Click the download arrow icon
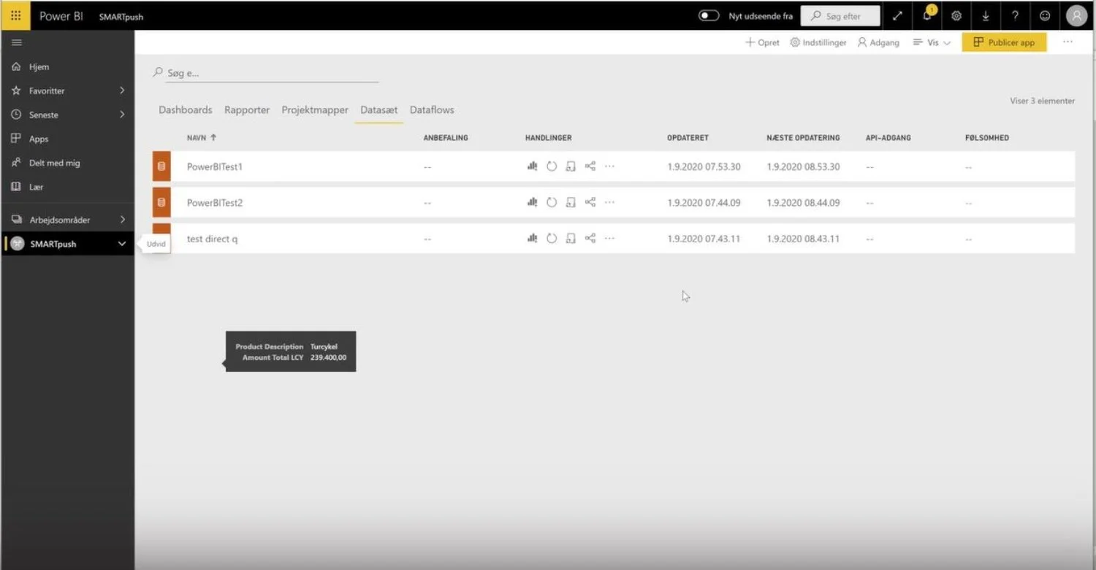 pyautogui.click(x=986, y=16)
